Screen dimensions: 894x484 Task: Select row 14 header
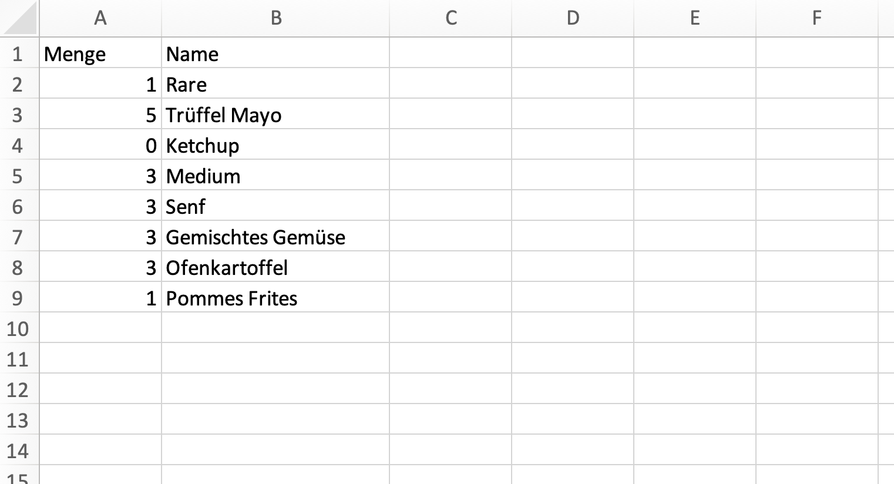19,450
